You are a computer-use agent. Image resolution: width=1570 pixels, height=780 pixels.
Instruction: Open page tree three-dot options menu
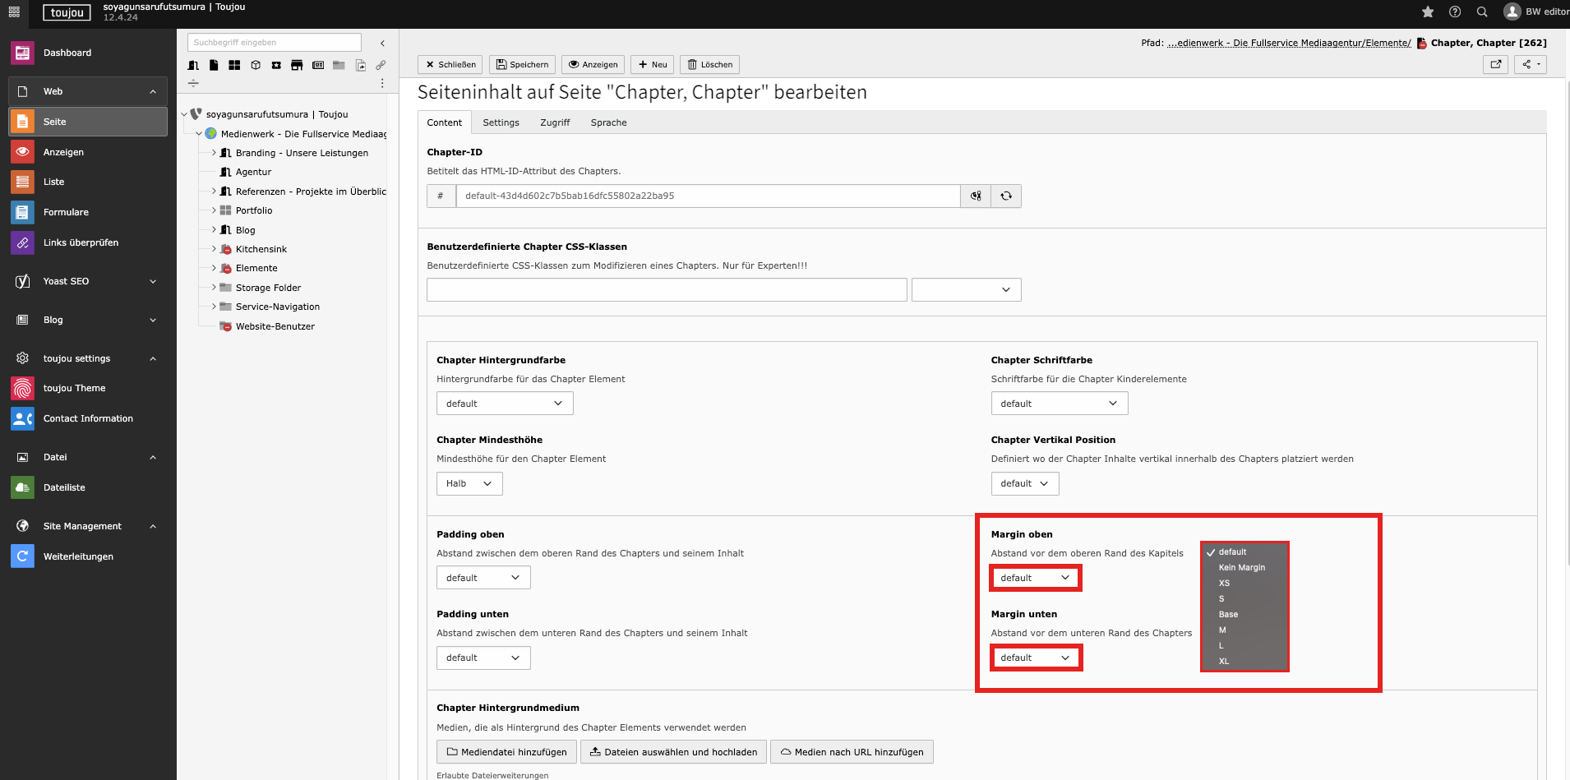[x=382, y=83]
